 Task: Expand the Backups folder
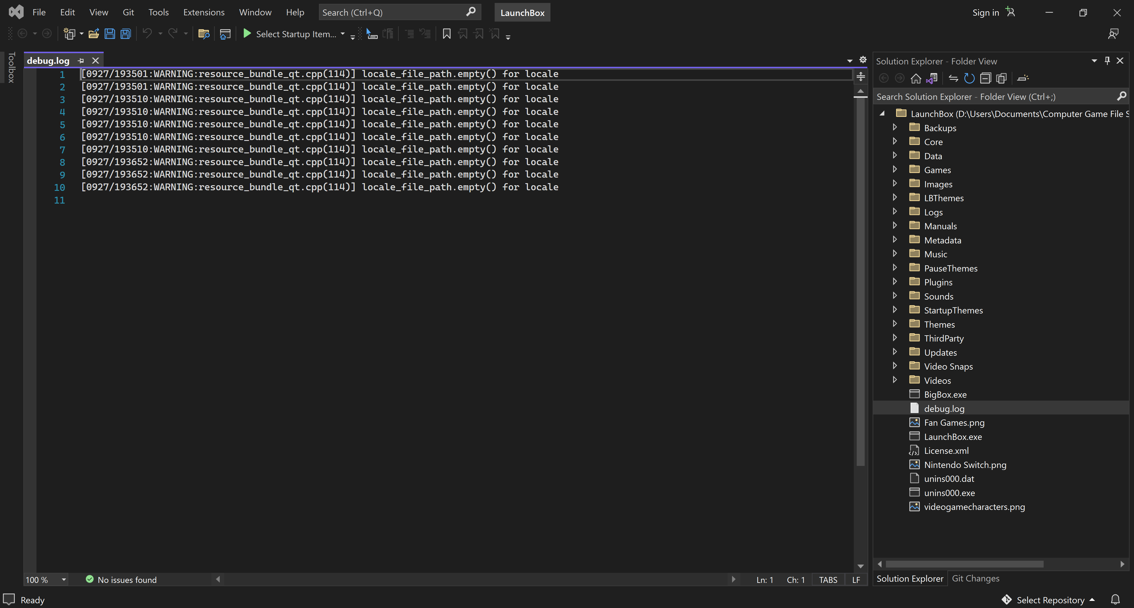tap(895, 127)
